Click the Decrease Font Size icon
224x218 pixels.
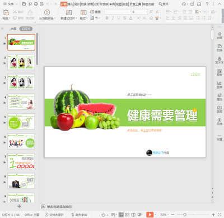click(x=157, y=12)
